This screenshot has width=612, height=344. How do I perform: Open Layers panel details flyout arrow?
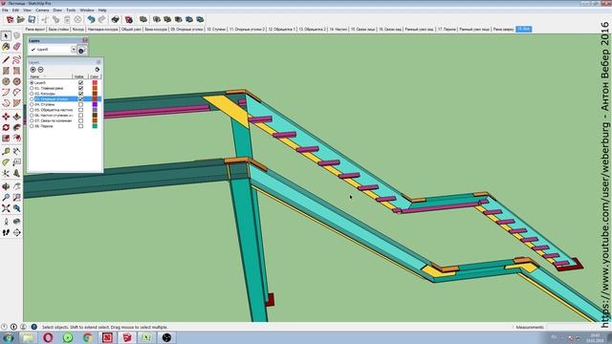[98, 70]
